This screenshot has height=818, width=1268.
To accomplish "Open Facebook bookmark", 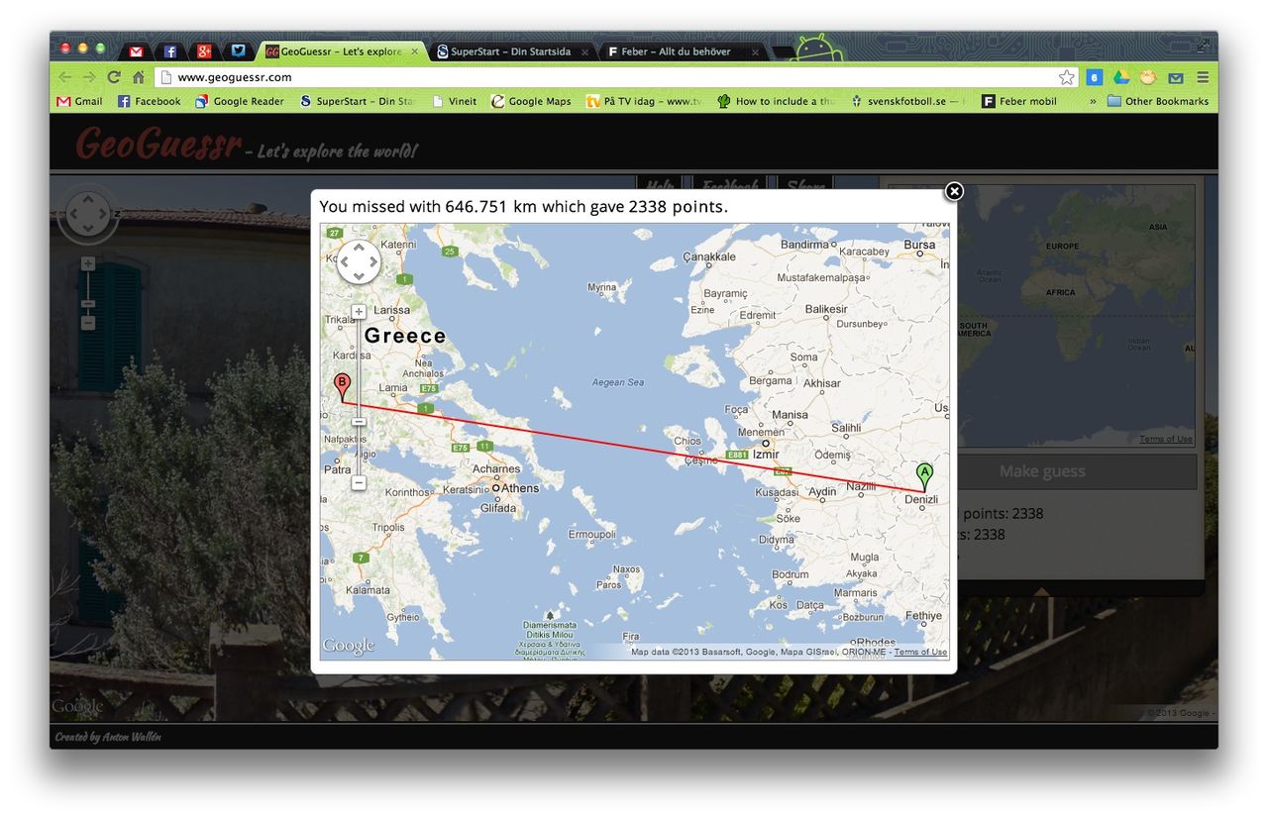I will pyautogui.click(x=150, y=101).
